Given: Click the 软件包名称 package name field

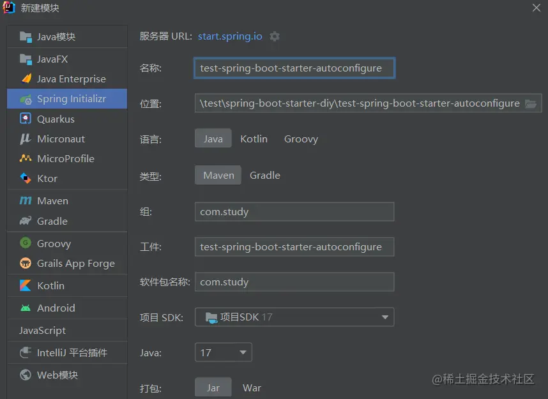Looking at the screenshot, I should 294,282.
